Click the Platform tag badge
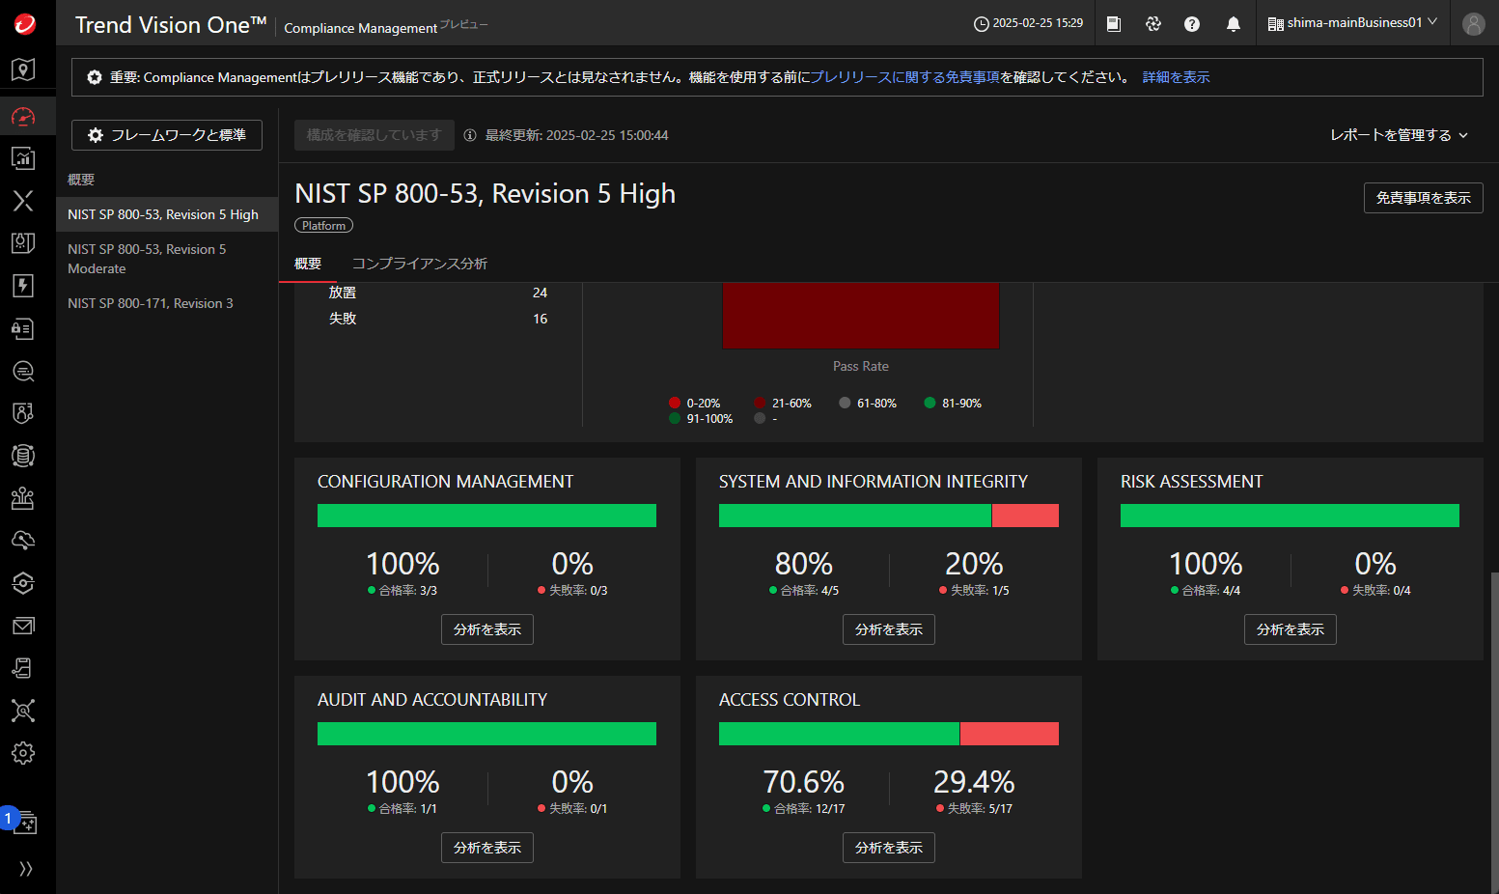 point(323,225)
